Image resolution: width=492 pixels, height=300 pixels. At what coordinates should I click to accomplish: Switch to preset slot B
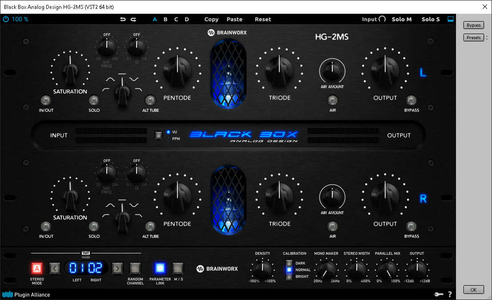[165, 19]
